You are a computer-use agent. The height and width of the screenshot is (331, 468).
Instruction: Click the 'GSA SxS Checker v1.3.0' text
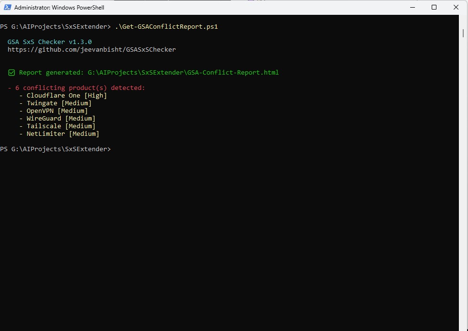coord(50,42)
